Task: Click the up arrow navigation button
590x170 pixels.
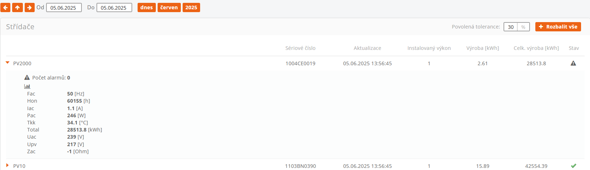Action: pos(18,7)
